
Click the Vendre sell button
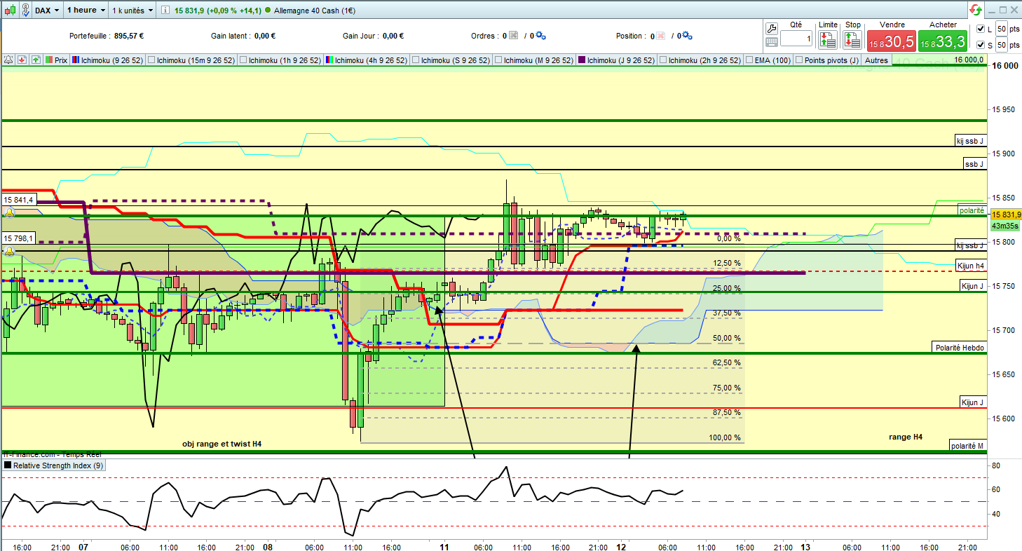pos(892,41)
